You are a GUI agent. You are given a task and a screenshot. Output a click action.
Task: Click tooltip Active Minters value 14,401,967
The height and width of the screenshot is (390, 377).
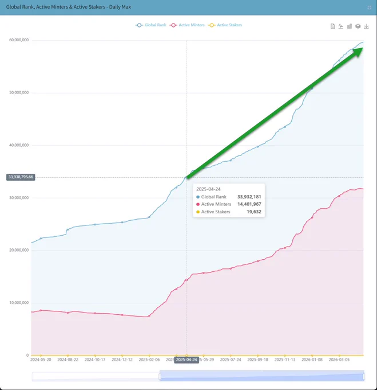click(249, 204)
